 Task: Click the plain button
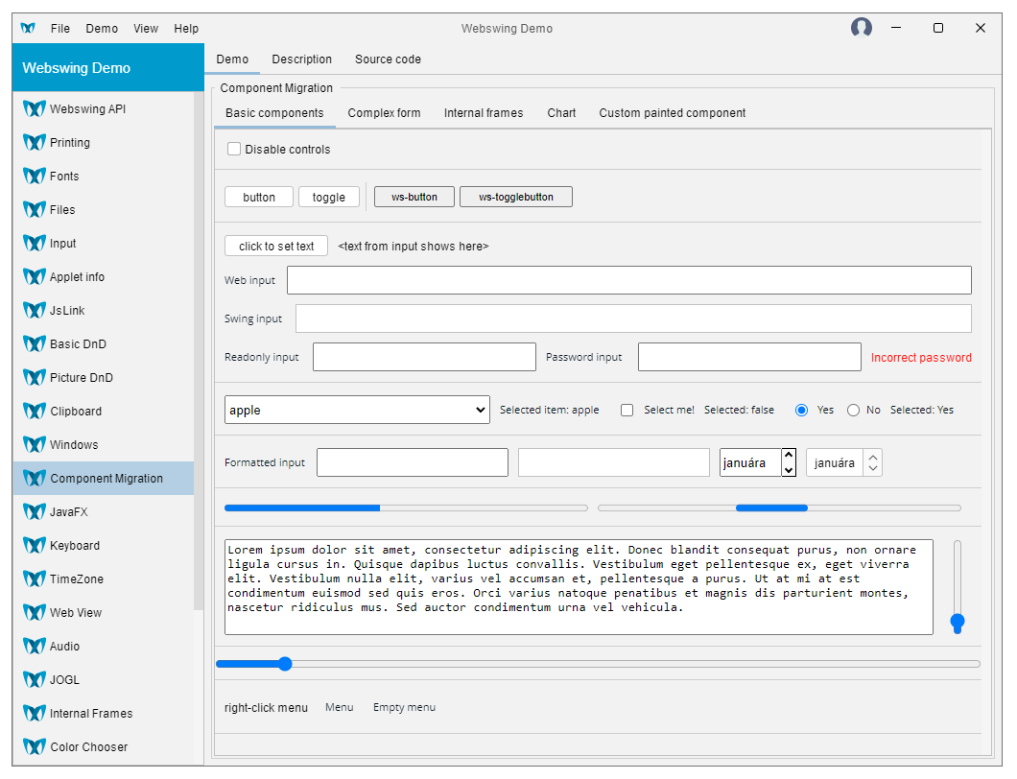tap(259, 198)
